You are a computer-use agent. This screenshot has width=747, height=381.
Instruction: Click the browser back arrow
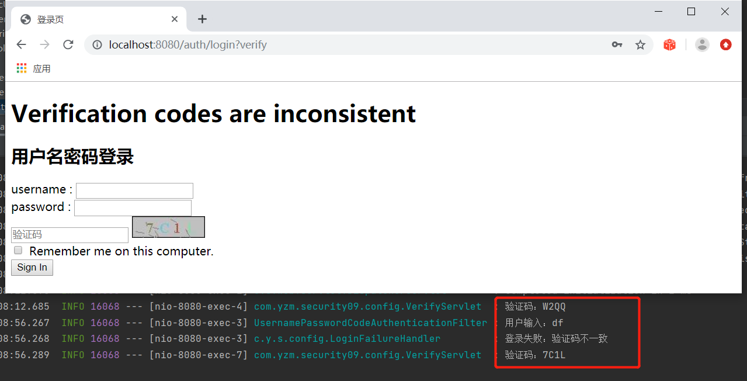click(x=22, y=45)
